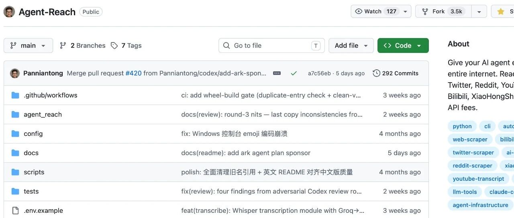514x218 pixels.
Task: Click the folder icon beside scripts
Action: 15,172
